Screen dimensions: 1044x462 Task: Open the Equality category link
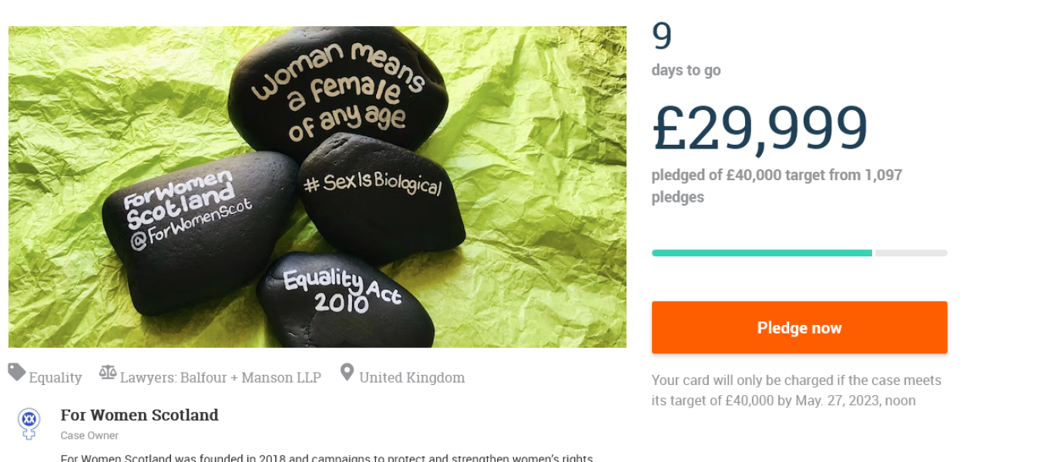coord(55,378)
